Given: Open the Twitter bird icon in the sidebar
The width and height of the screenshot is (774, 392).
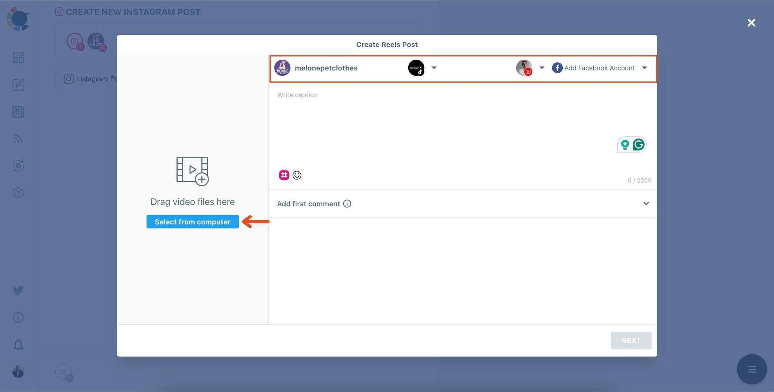Looking at the screenshot, I should pyautogui.click(x=18, y=290).
